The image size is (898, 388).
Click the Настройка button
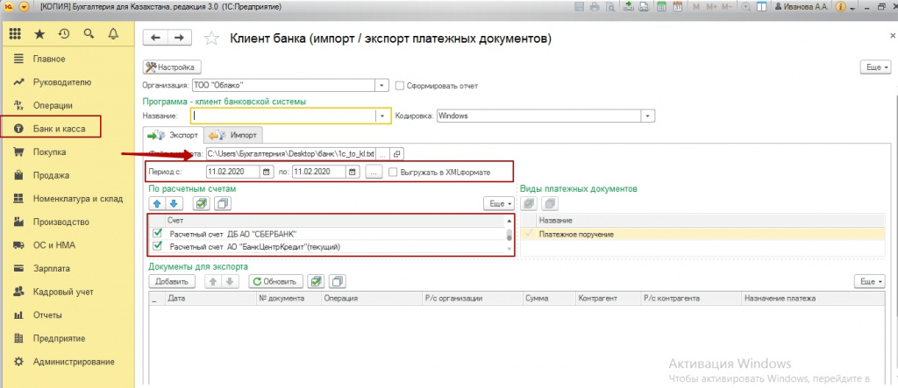pos(172,67)
